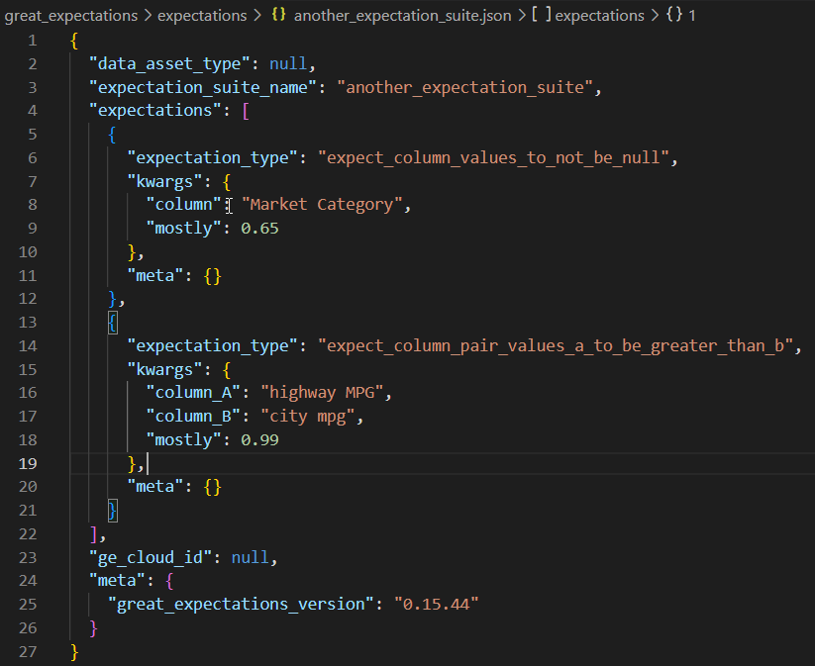Click the expect_column_pair_values_a_to_be_greater_than_b string

click(x=558, y=346)
